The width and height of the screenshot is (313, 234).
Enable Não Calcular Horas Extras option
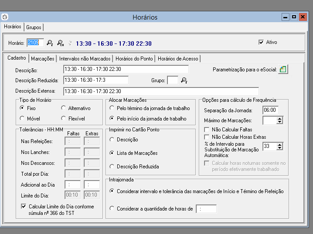tap(207, 137)
